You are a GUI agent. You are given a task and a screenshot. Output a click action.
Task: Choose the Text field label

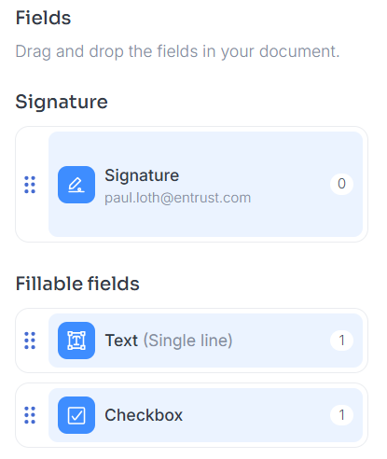[121, 341]
